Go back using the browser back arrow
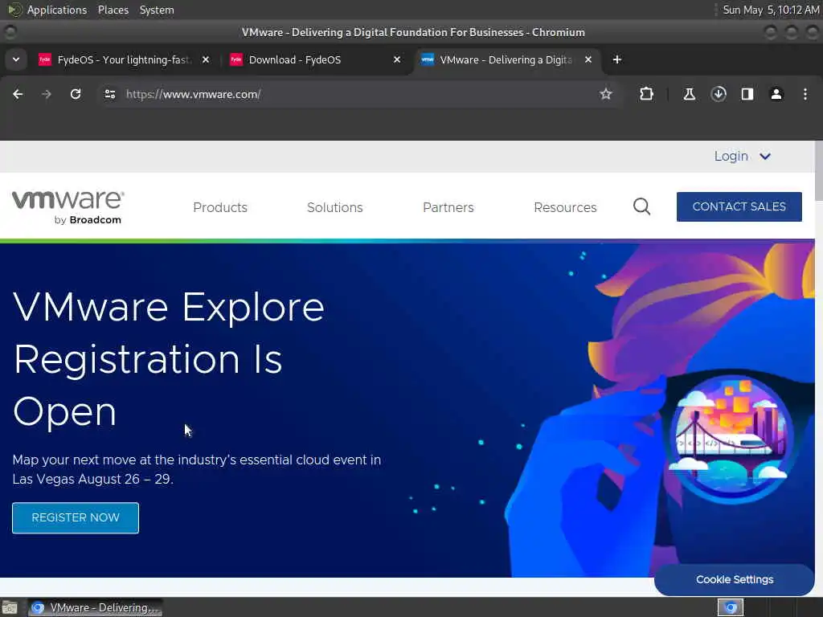The image size is (823, 617). pyautogui.click(x=18, y=94)
